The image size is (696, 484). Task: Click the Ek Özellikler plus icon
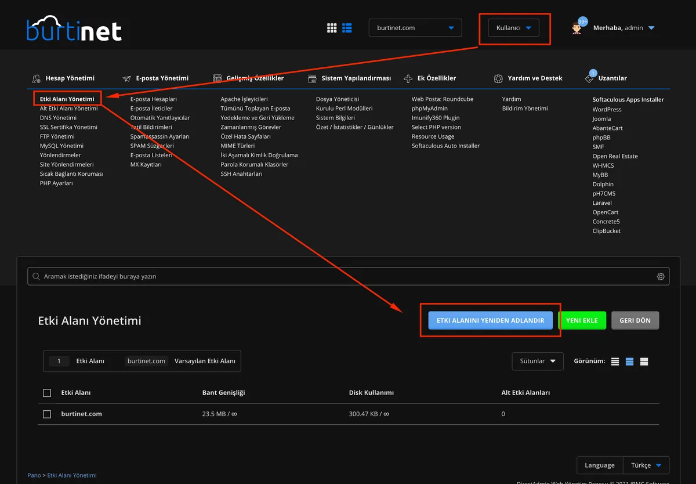(x=408, y=78)
